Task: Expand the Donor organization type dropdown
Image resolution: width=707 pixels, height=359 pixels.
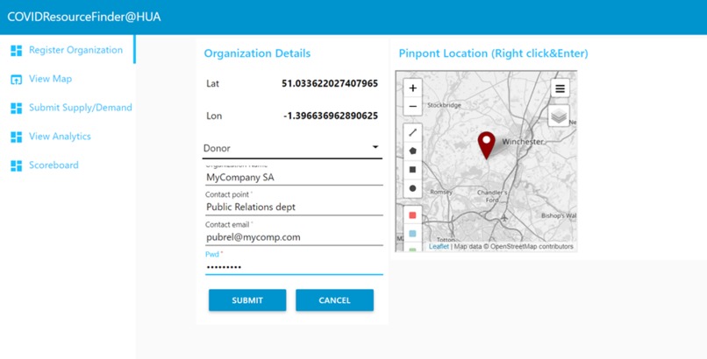Action: pyautogui.click(x=292, y=148)
